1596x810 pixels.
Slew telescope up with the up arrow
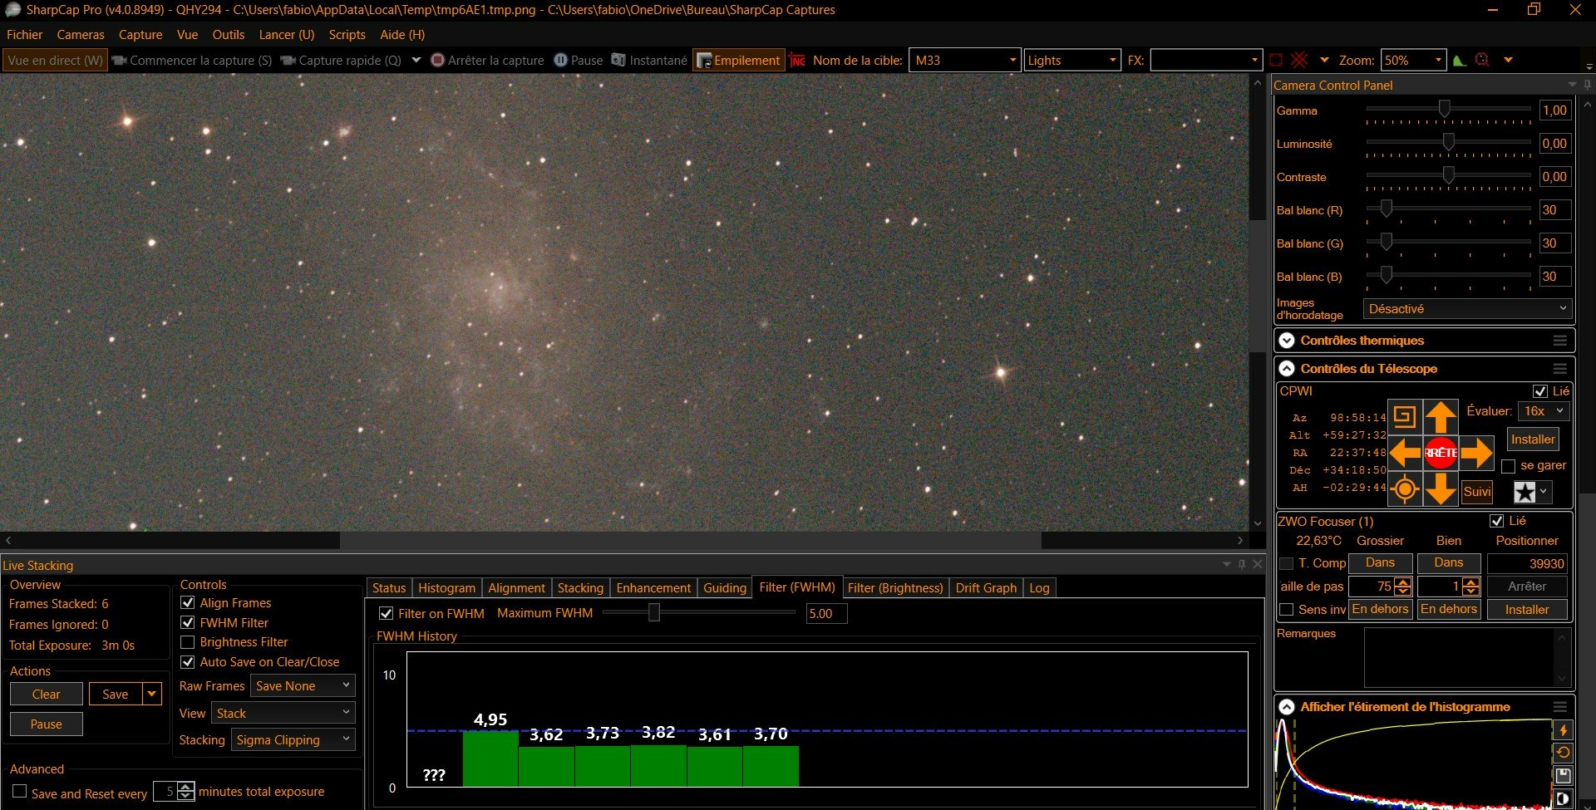1441,417
